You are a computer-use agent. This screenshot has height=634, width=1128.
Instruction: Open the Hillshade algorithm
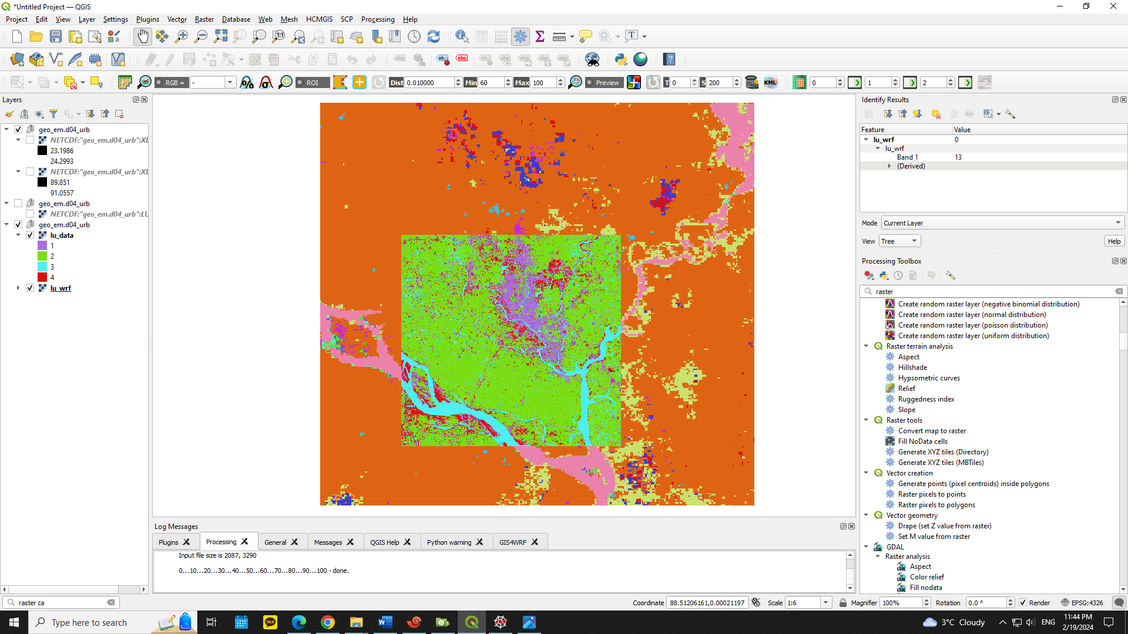[912, 367]
